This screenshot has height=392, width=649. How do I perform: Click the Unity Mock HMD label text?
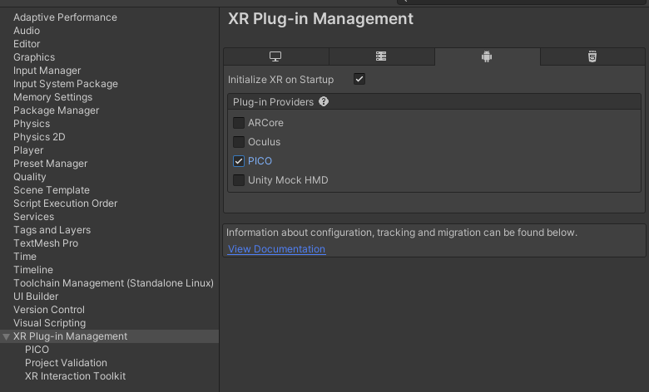tap(288, 180)
